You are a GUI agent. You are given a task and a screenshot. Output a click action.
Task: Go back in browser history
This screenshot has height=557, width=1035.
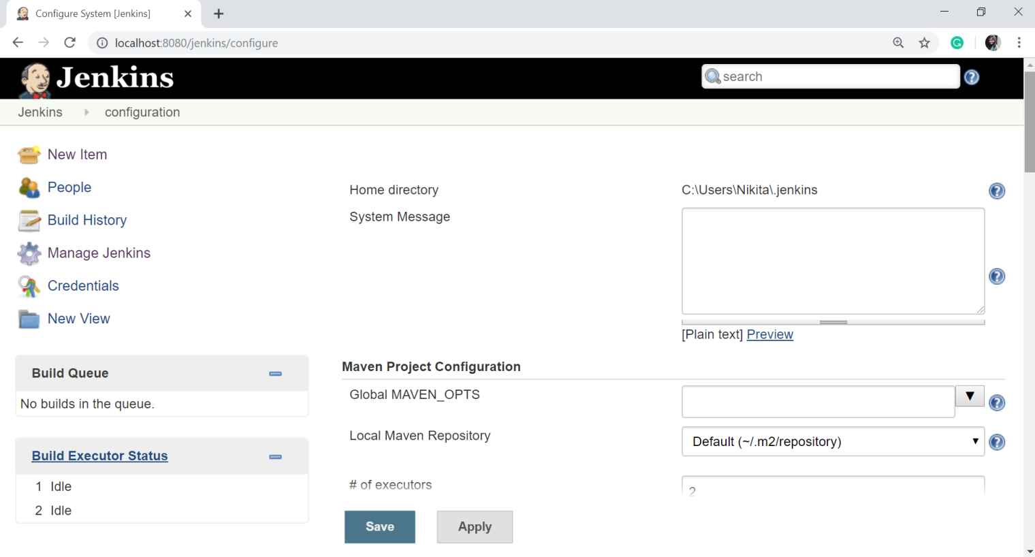click(18, 43)
